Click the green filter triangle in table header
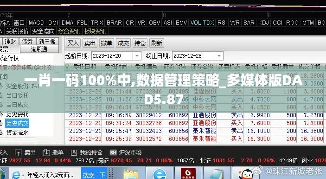The width and height of the screenshot is (326, 179). (x=67, y=66)
